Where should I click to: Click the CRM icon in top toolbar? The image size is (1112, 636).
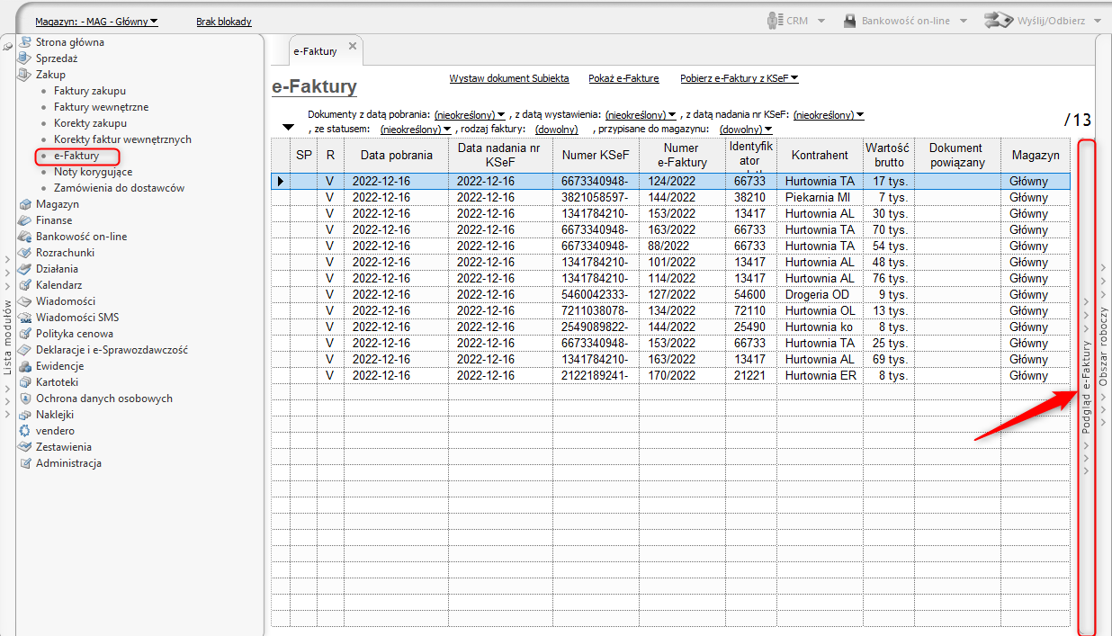tap(774, 21)
